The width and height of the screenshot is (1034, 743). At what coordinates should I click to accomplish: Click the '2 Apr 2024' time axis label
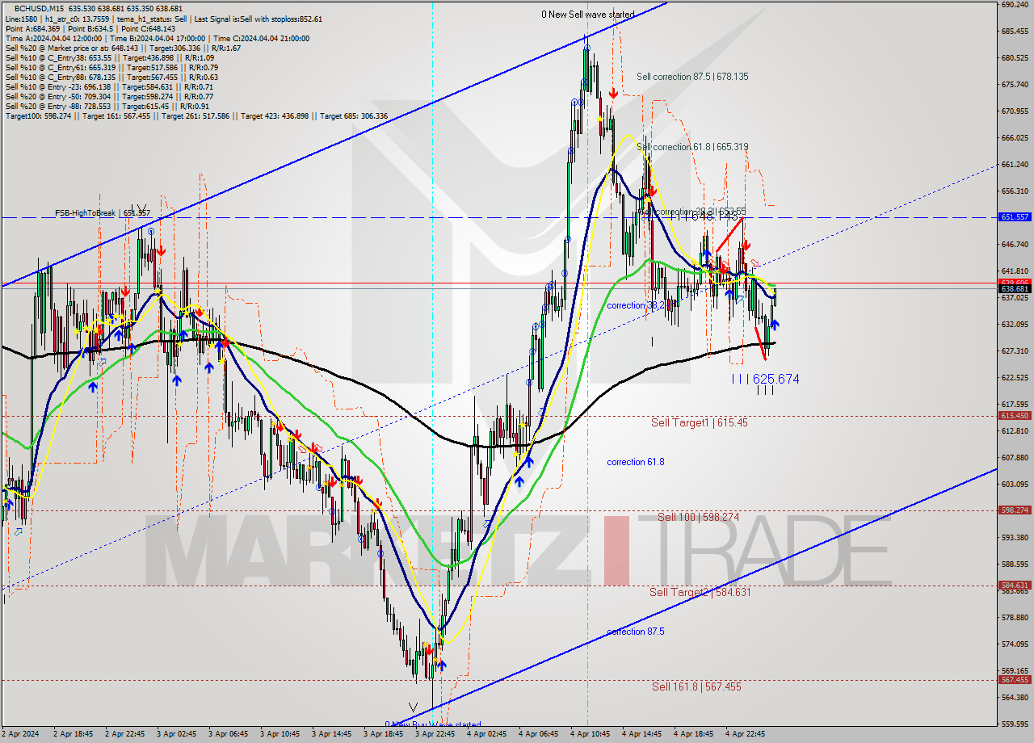coord(22,735)
